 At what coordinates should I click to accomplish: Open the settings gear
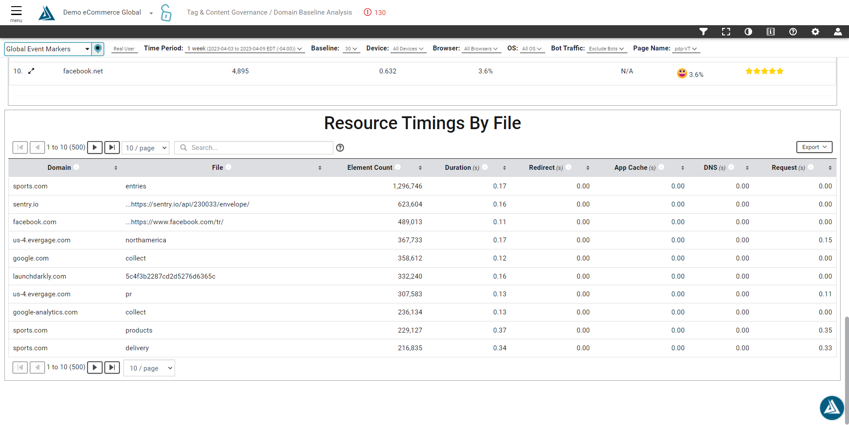click(x=815, y=31)
